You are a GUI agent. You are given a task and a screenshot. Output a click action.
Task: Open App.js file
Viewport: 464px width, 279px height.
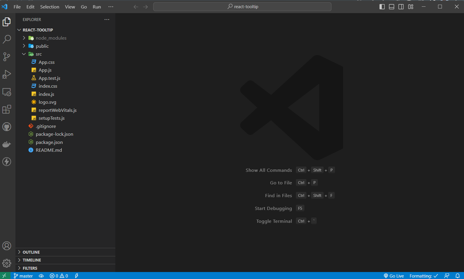tap(65, 70)
